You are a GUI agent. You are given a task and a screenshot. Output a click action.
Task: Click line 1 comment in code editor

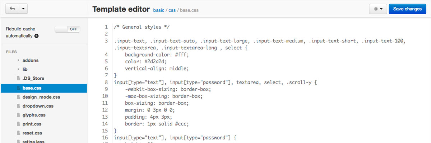pos(142,27)
